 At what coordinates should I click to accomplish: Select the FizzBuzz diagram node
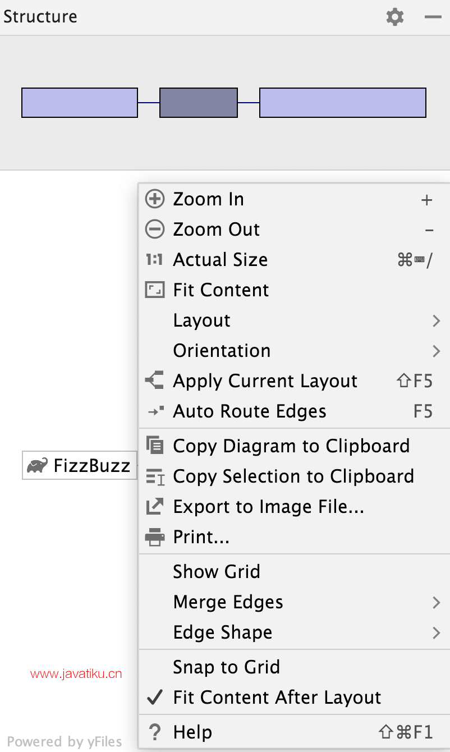[80, 465]
